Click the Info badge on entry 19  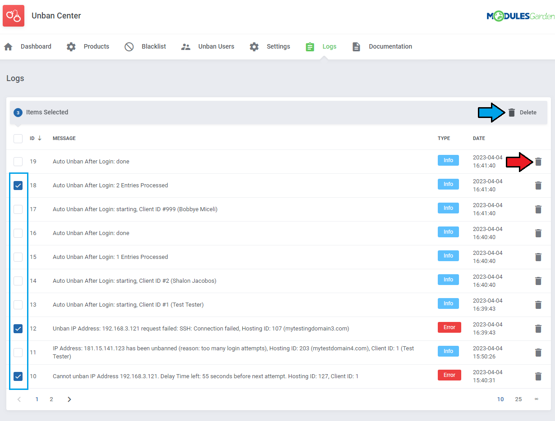[448, 160]
